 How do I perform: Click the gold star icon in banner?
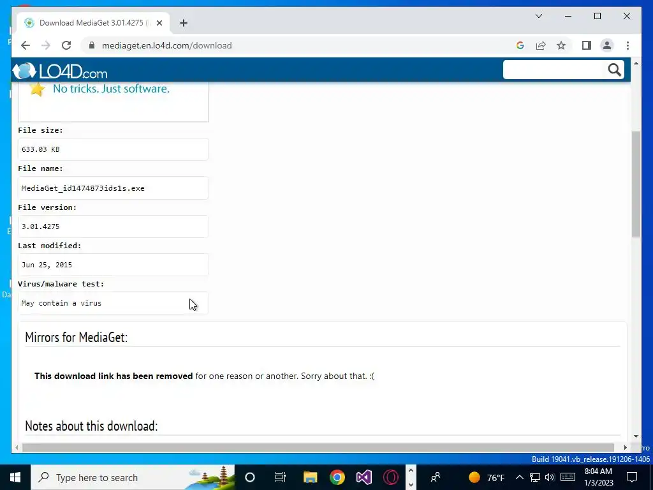coord(37,89)
